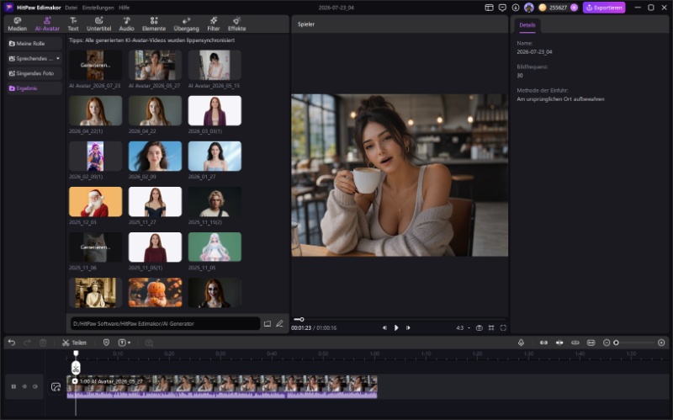Open the Datei menu
Screen dimensions: 673x420
click(x=72, y=8)
